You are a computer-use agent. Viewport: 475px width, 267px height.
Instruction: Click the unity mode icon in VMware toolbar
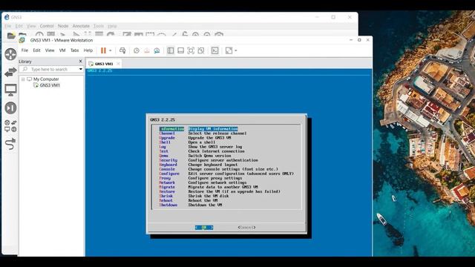pyautogui.click(x=201, y=50)
